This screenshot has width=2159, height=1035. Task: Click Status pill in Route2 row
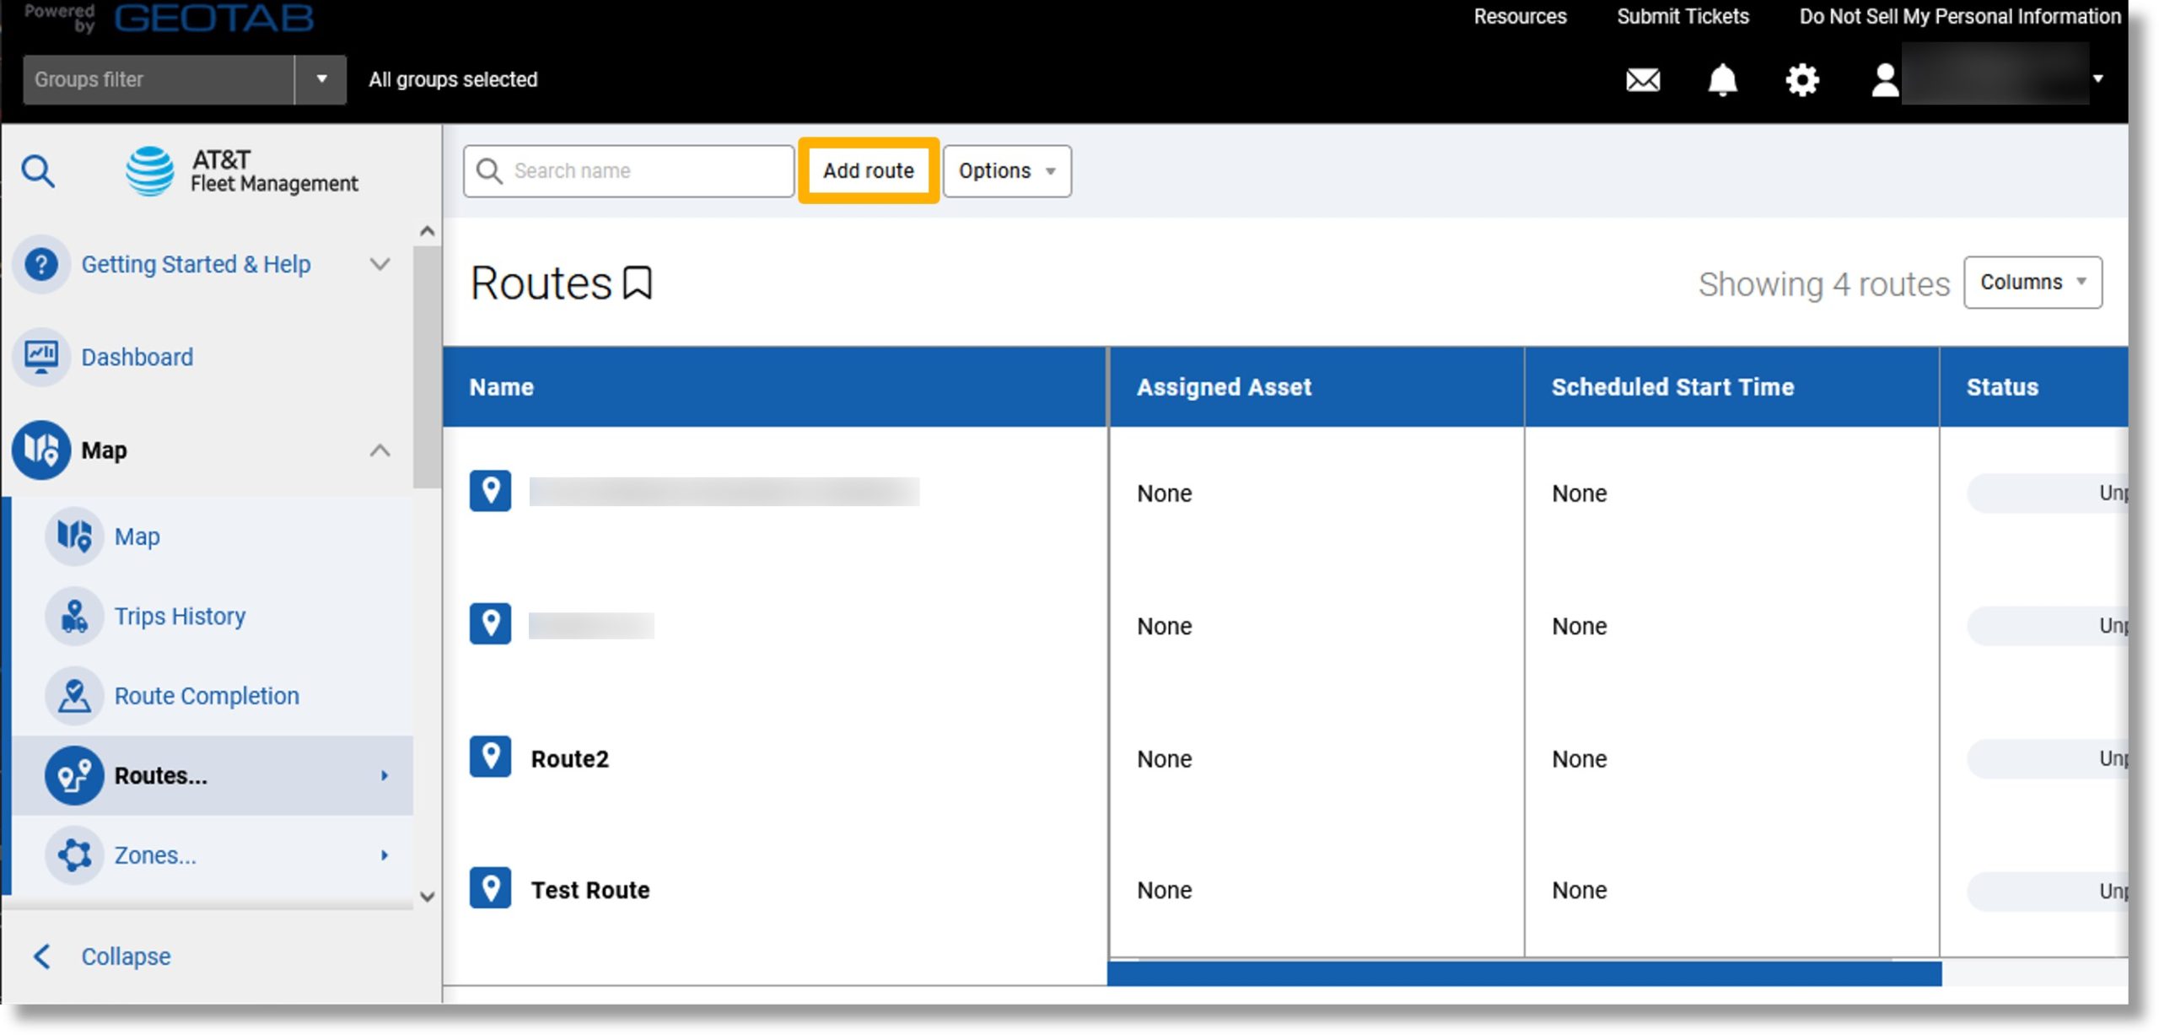[2048, 758]
